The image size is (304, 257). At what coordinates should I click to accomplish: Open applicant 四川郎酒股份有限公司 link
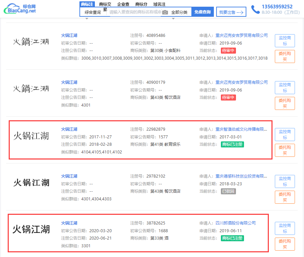click(236, 223)
